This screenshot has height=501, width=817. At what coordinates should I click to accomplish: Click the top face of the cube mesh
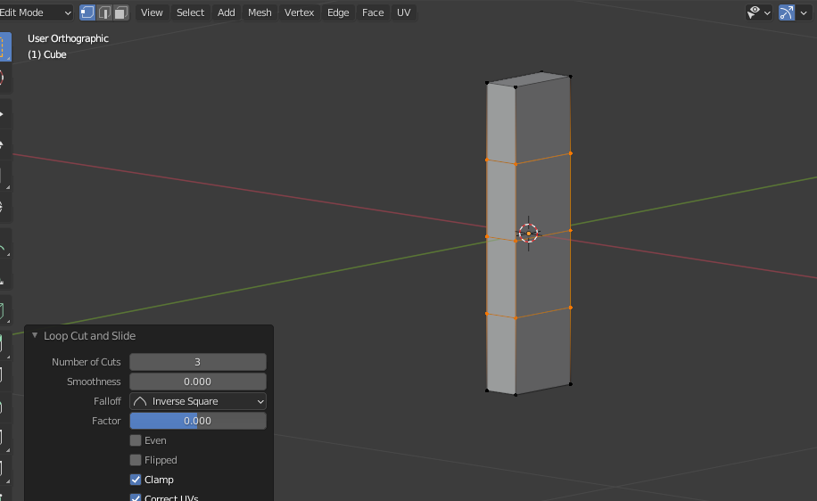[530, 79]
